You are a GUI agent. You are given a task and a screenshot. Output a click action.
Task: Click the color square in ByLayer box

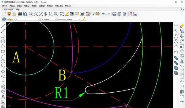[x=42, y=19]
